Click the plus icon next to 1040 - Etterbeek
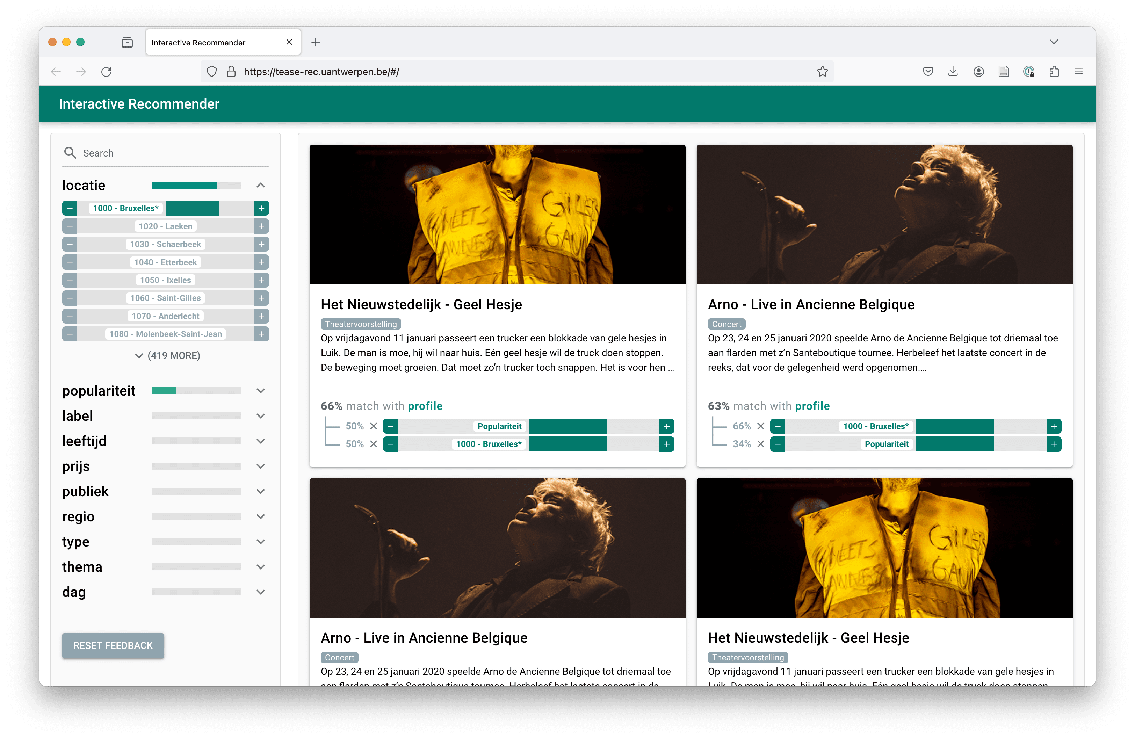Image resolution: width=1135 pixels, height=738 pixels. [261, 262]
